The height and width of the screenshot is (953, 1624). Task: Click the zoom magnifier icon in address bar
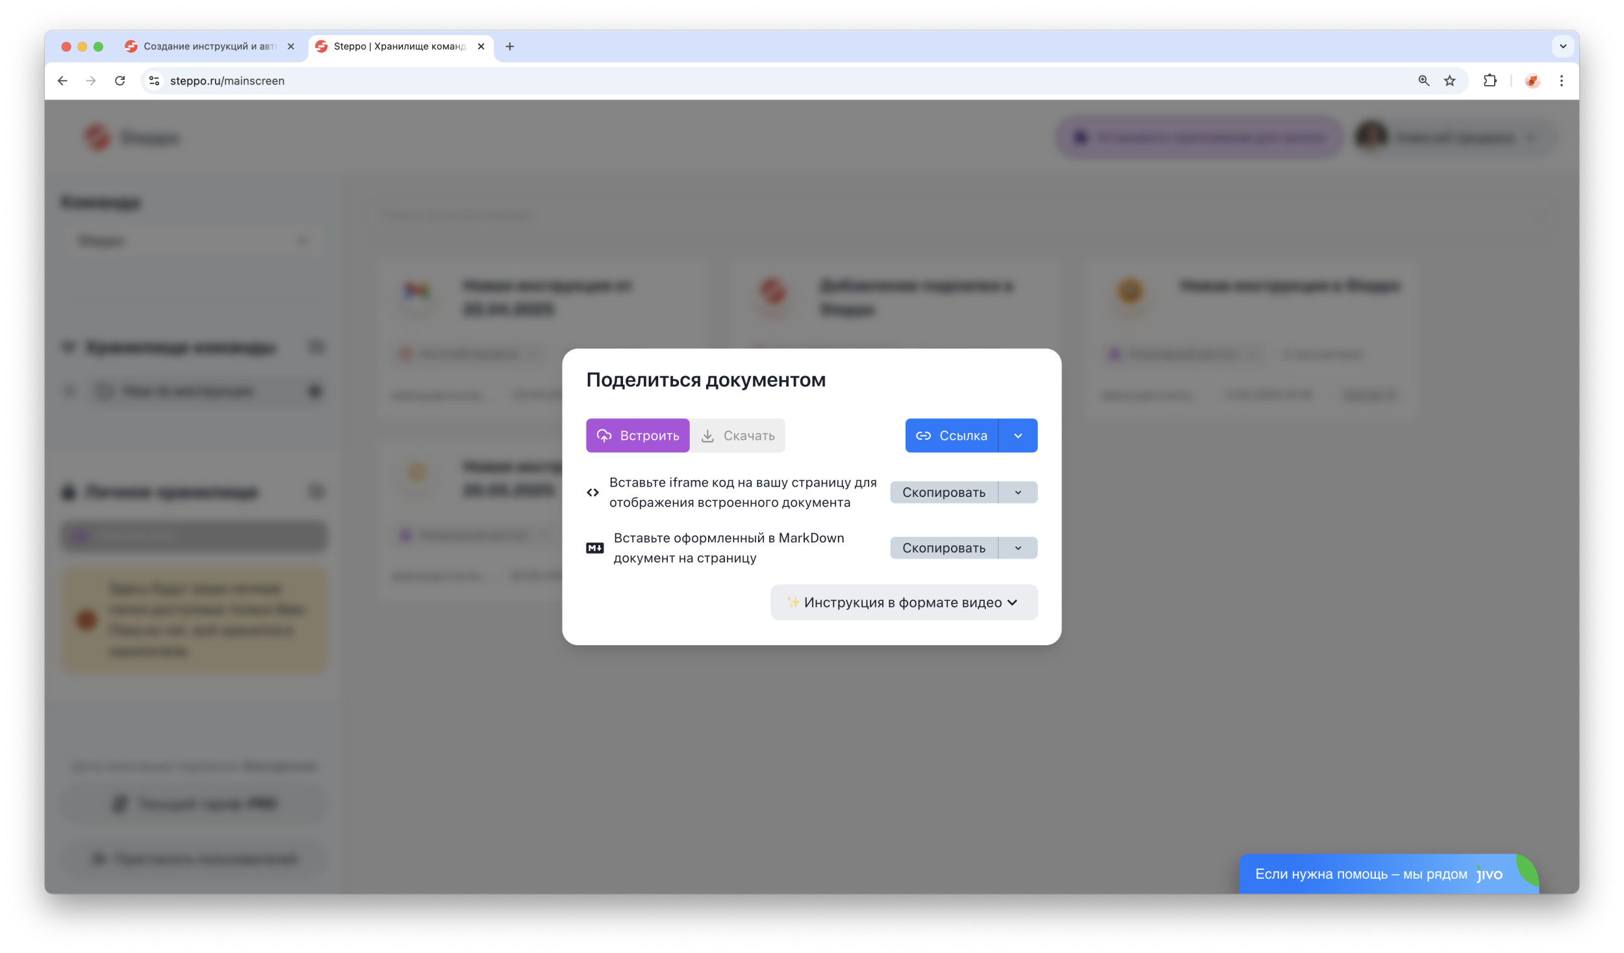[1423, 81]
